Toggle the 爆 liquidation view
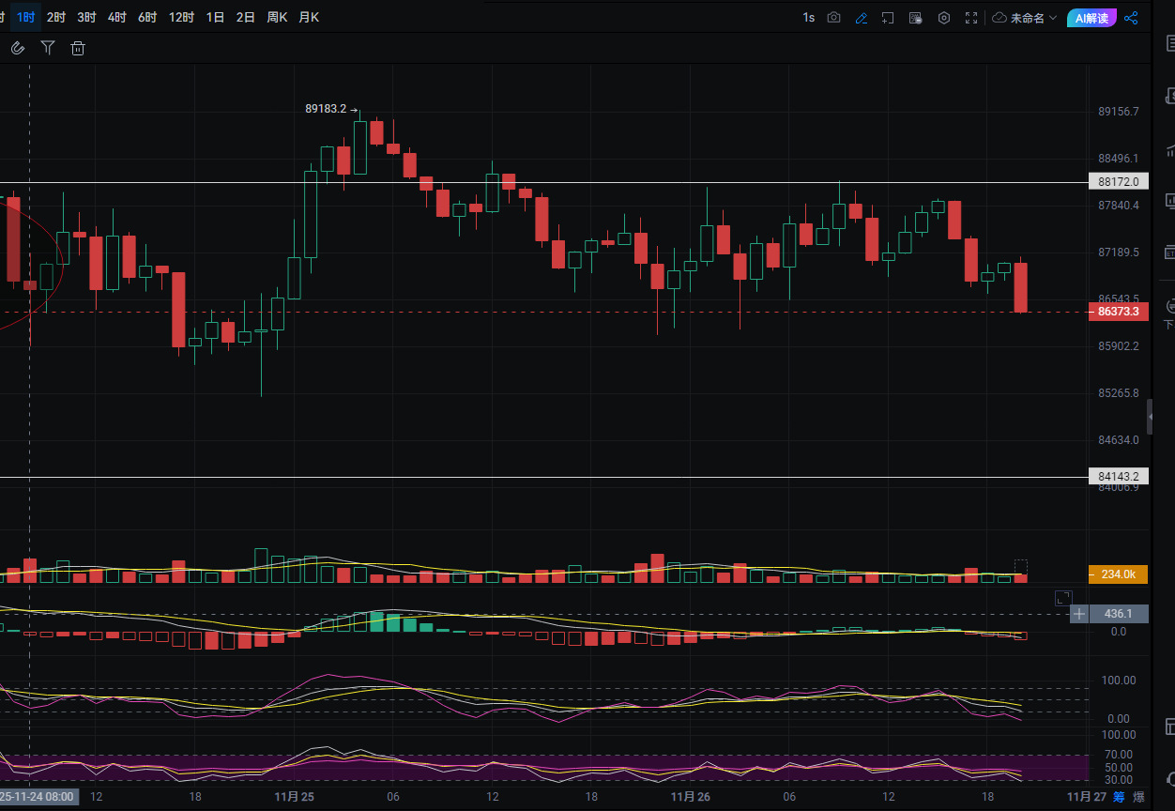The width and height of the screenshot is (1175, 811). (x=1138, y=797)
